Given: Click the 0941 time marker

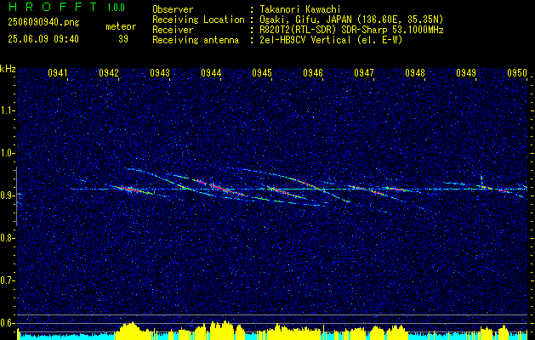Looking at the screenshot, I should tap(58, 73).
